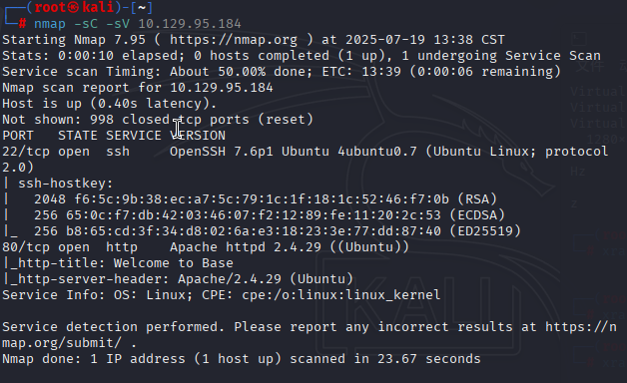
Task: Click the cpe:/o:linux:linux_kernel text
Action: click(x=340, y=295)
